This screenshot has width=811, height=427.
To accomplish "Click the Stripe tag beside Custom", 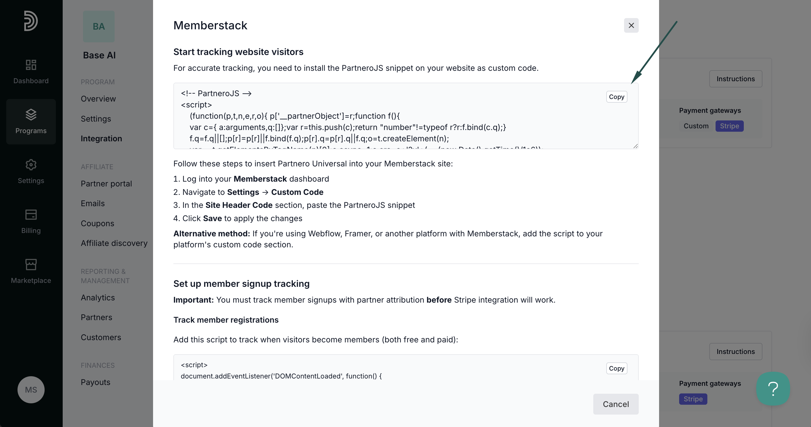I will pyautogui.click(x=729, y=126).
